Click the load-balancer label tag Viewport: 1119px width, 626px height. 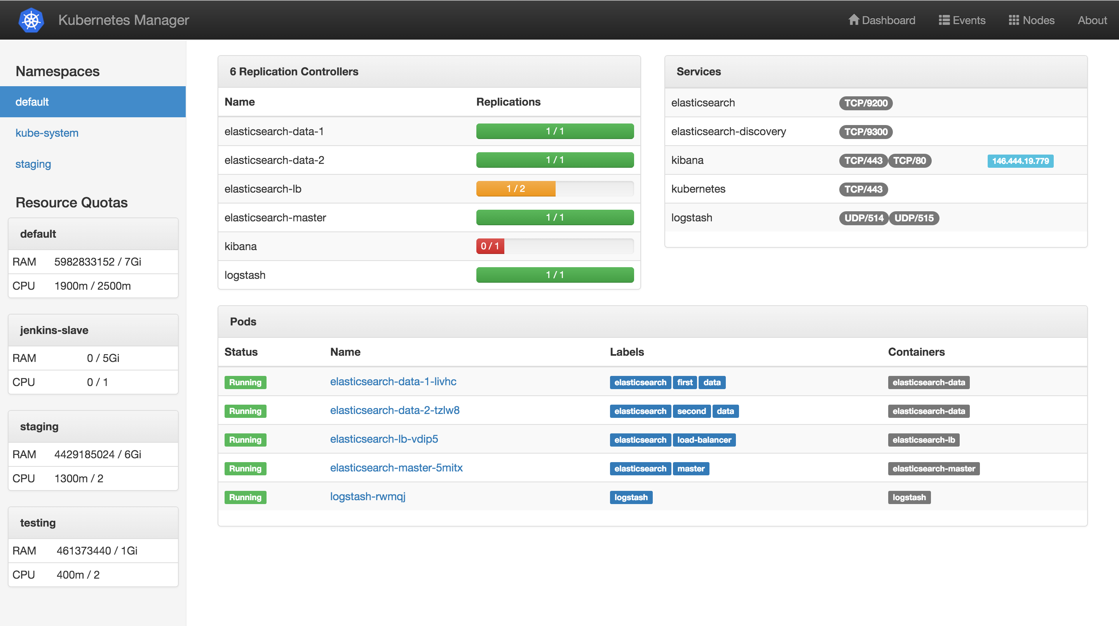[x=704, y=440]
